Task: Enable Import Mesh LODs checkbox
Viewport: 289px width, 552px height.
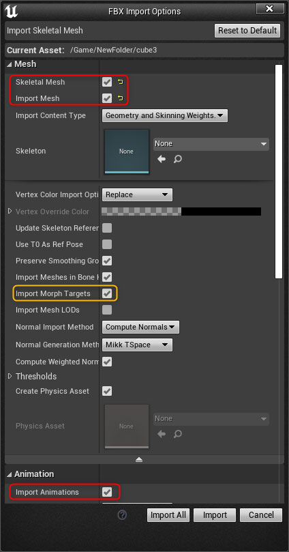Action: 107,310
